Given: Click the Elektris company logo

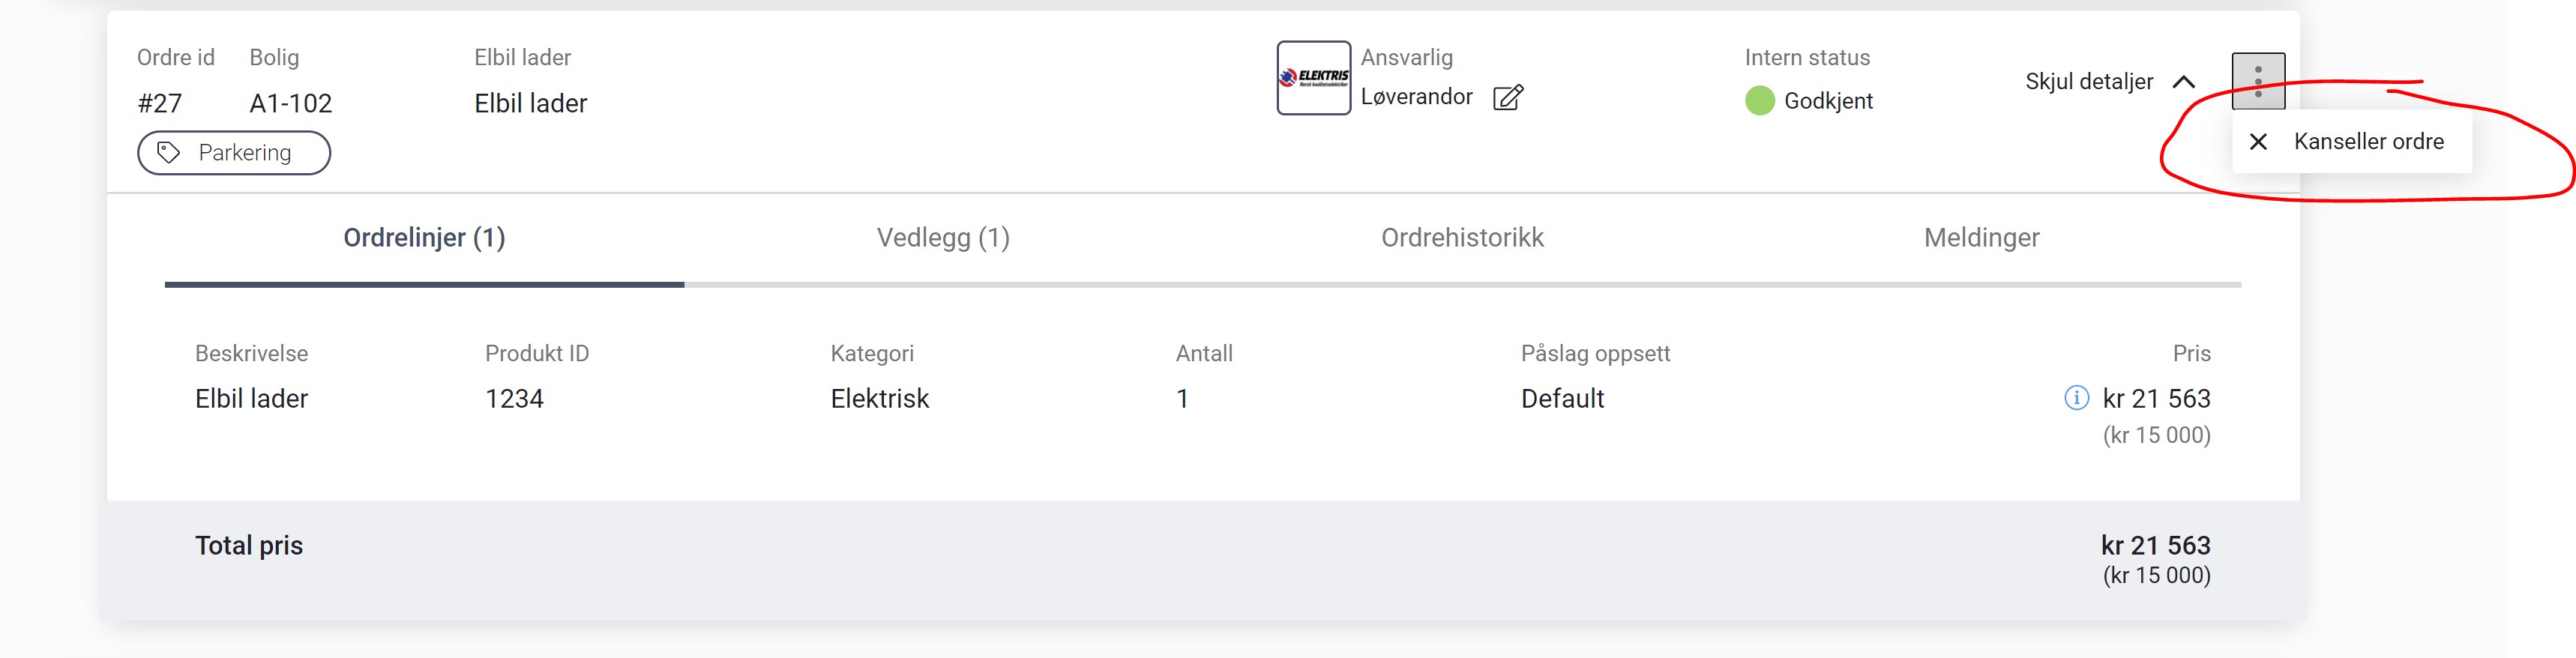Looking at the screenshot, I should click(x=1313, y=78).
